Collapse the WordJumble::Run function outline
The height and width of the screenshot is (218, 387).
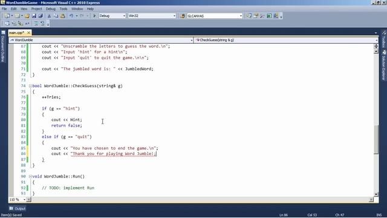pyautogui.click(x=30, y=176)
